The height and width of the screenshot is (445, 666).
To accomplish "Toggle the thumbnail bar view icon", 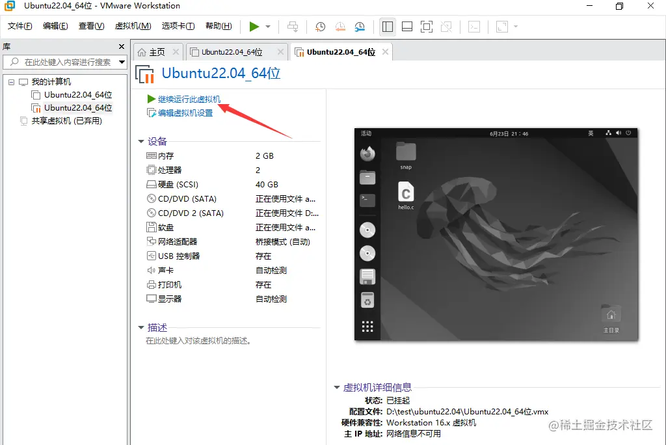I will [x=407, y=27].
